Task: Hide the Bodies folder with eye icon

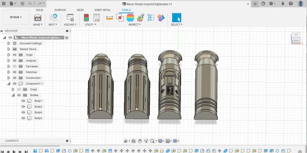Action: tap(19, 95)
